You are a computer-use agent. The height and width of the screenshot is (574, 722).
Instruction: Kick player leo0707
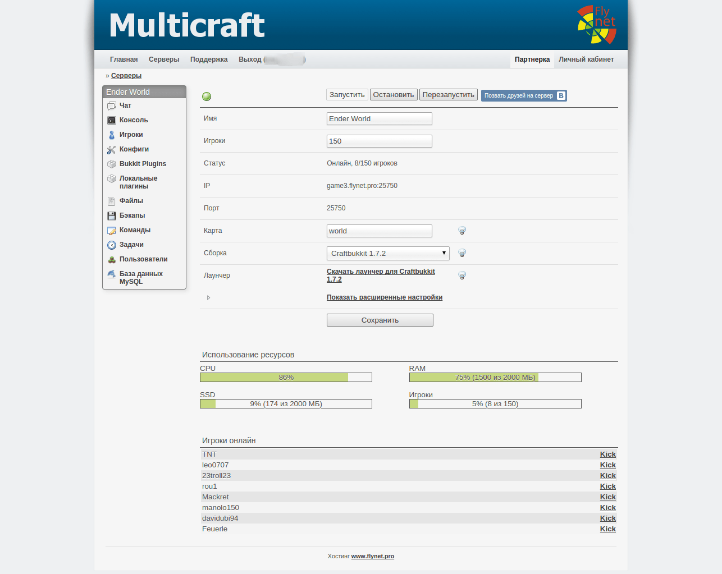[x=608, y=465]
